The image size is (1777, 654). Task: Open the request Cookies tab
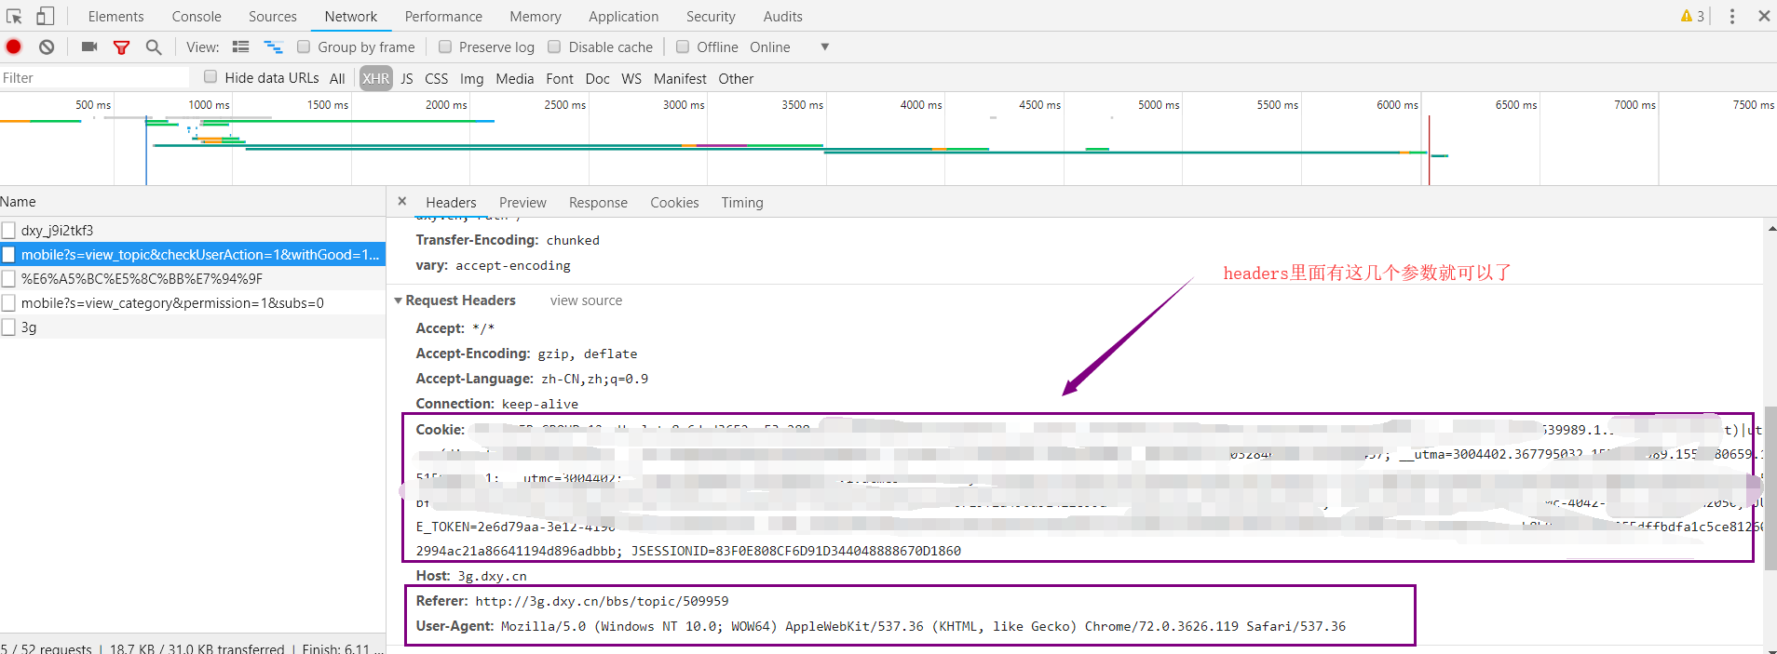tap(674, 202)
